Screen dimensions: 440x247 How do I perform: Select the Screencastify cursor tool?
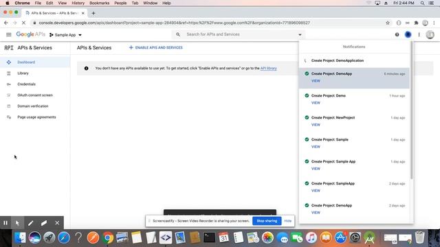click(x=17, y=223)
